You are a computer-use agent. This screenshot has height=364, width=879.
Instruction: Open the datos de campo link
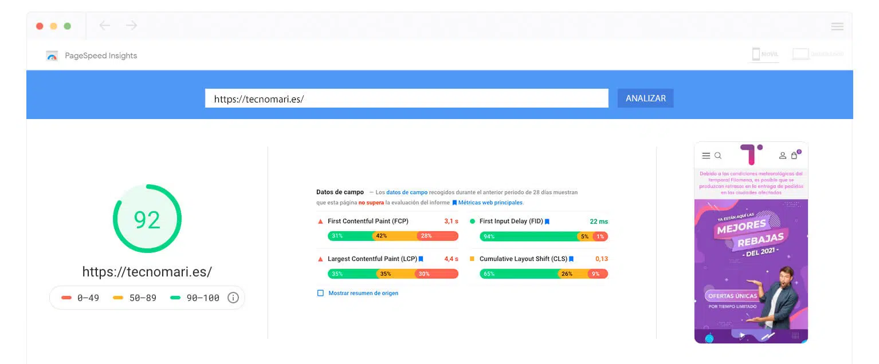click(x=407, y=193)
